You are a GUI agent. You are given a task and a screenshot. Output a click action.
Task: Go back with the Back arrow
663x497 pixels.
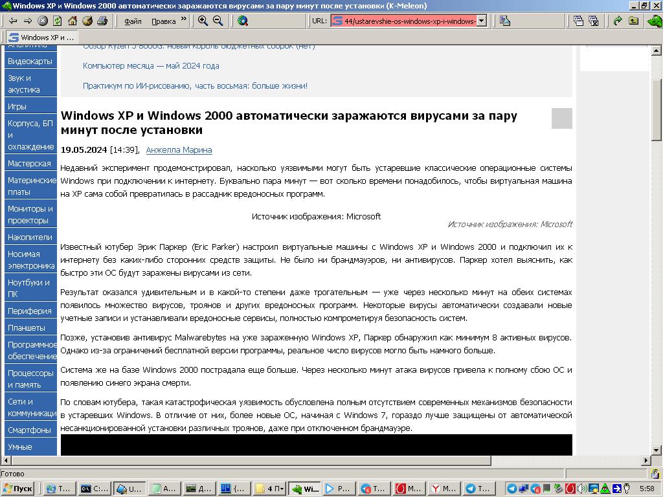click(13, 21)
